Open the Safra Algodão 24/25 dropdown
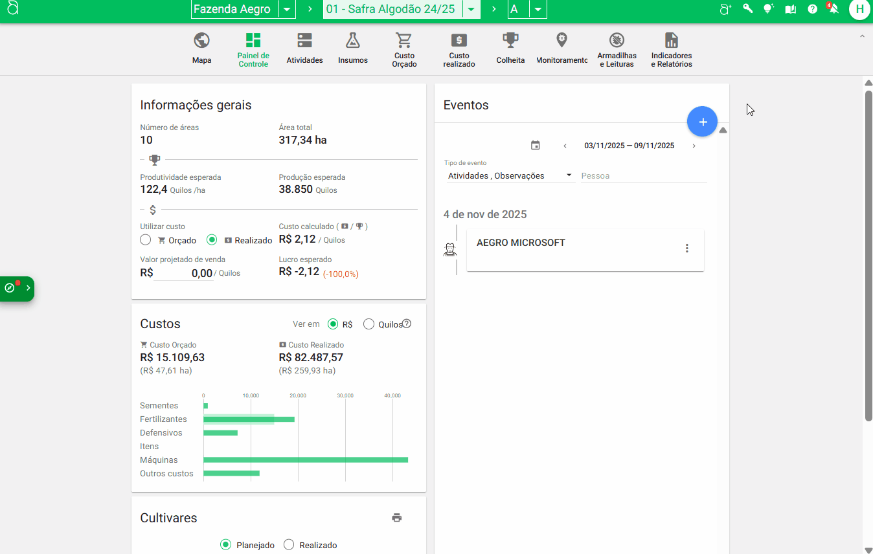This screenshot has width=873, height=554. [x=472, y=10]
